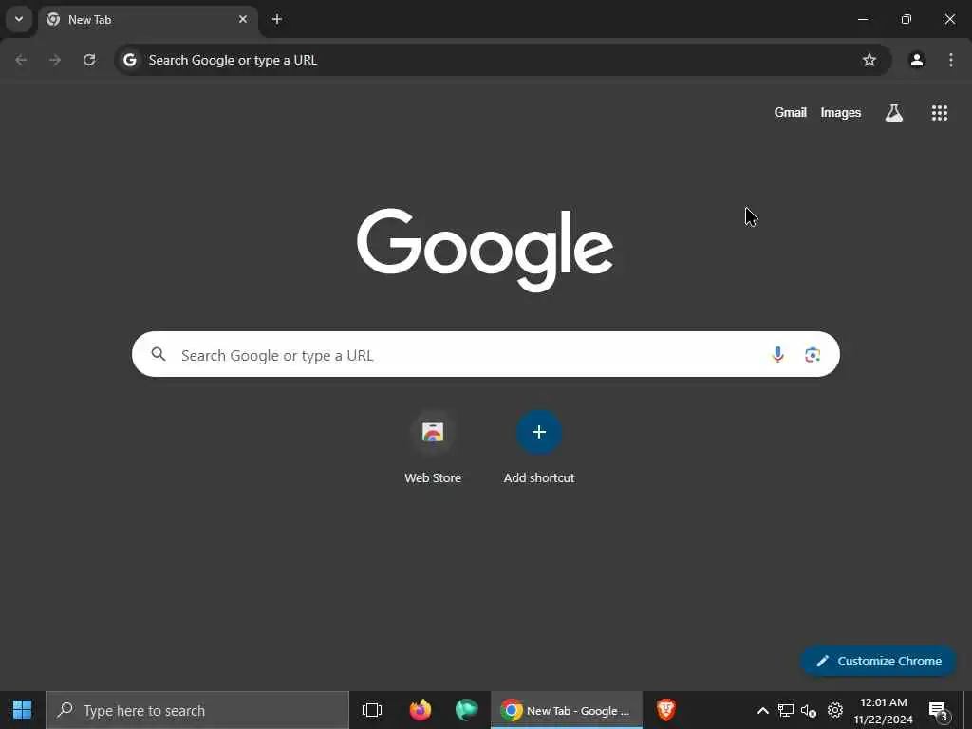This screenshot has width=972, height=729.
Task: Click the Add shortcut button
Action: coord(539,448)
